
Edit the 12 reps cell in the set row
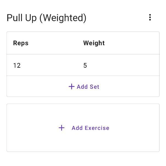(17, 65)
